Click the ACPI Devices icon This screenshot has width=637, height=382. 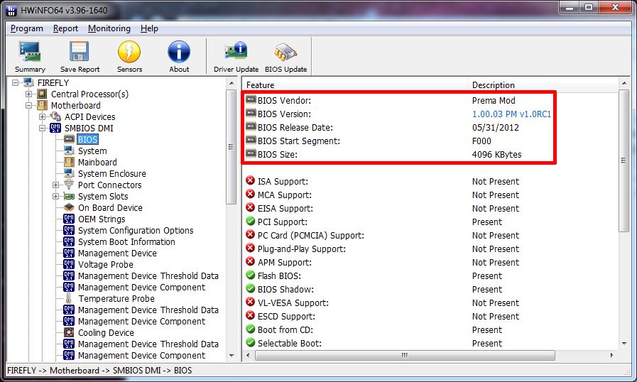pyautogui.click(x=55, y=116)
